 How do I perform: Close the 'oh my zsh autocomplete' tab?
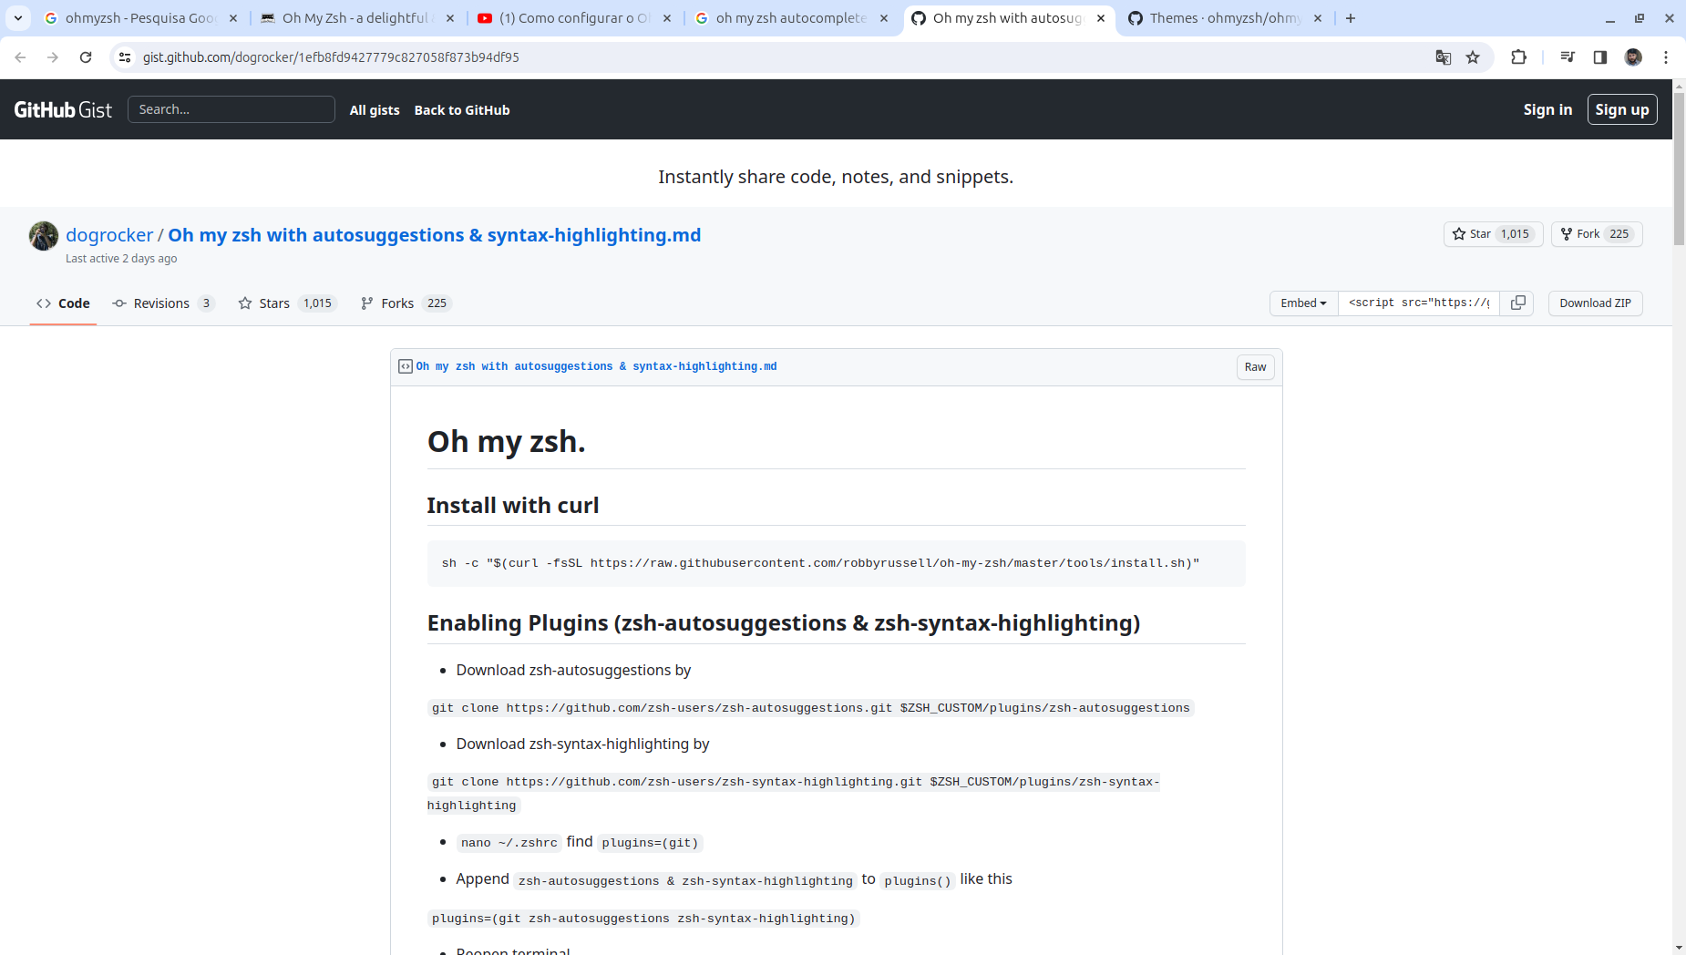coord(884,18)
